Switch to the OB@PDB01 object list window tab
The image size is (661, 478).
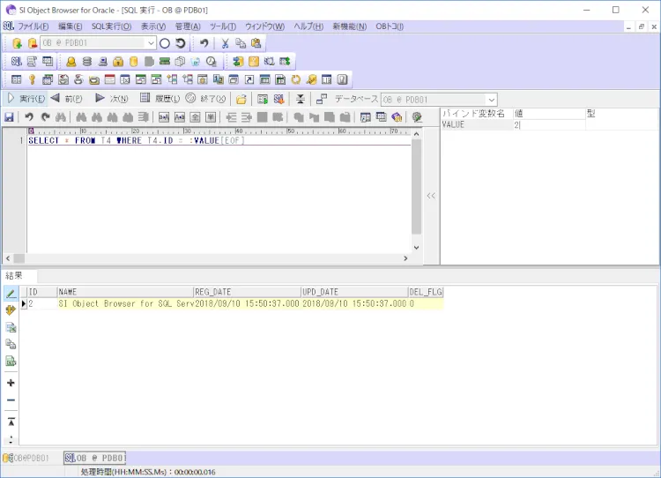(x=26, y=459)
